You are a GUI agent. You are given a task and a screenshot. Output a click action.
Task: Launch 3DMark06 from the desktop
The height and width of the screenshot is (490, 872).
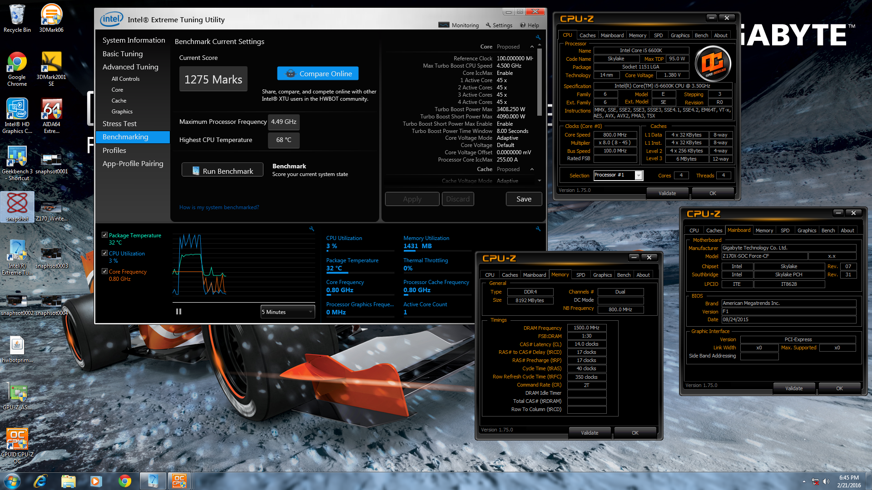51,18
